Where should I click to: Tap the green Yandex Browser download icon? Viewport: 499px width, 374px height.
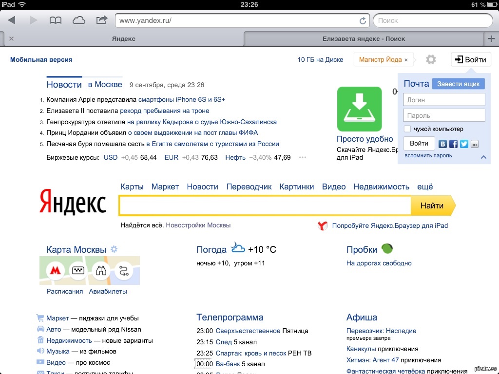359,109
